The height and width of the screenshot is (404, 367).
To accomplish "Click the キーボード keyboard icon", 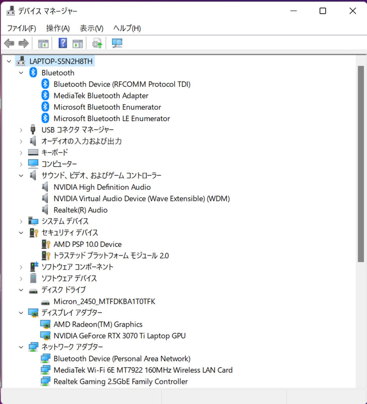I will click(x=33, y=153).
